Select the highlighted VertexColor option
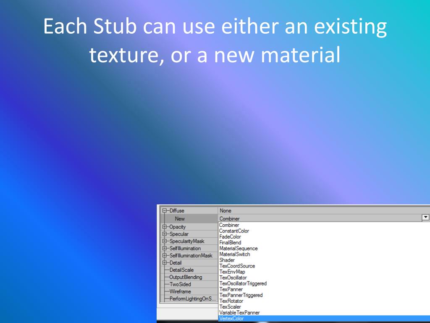This screenshot has height=323, width=430. pyautogui.click(x=324, y=319)
